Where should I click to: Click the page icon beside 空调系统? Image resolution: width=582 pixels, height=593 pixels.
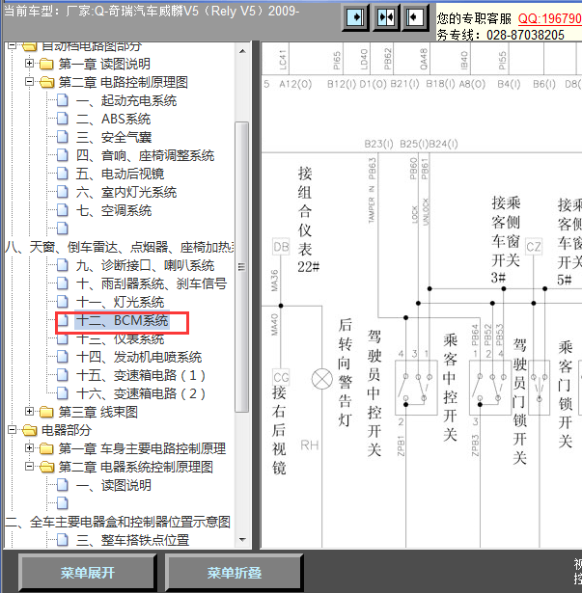coord(63,210)
